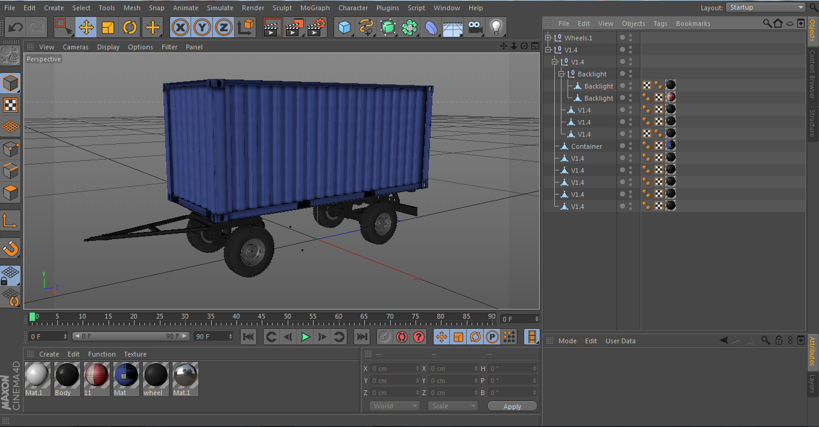Click the light bulb Light object icon

pos(496,27)
